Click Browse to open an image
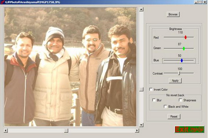The height and width of the screenshot is (138, 208). (x=173, y=14)
